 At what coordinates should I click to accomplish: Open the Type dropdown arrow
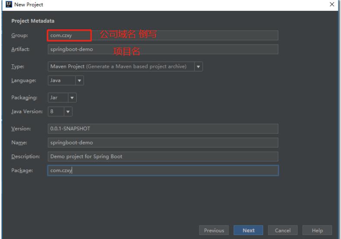[198, 67]
